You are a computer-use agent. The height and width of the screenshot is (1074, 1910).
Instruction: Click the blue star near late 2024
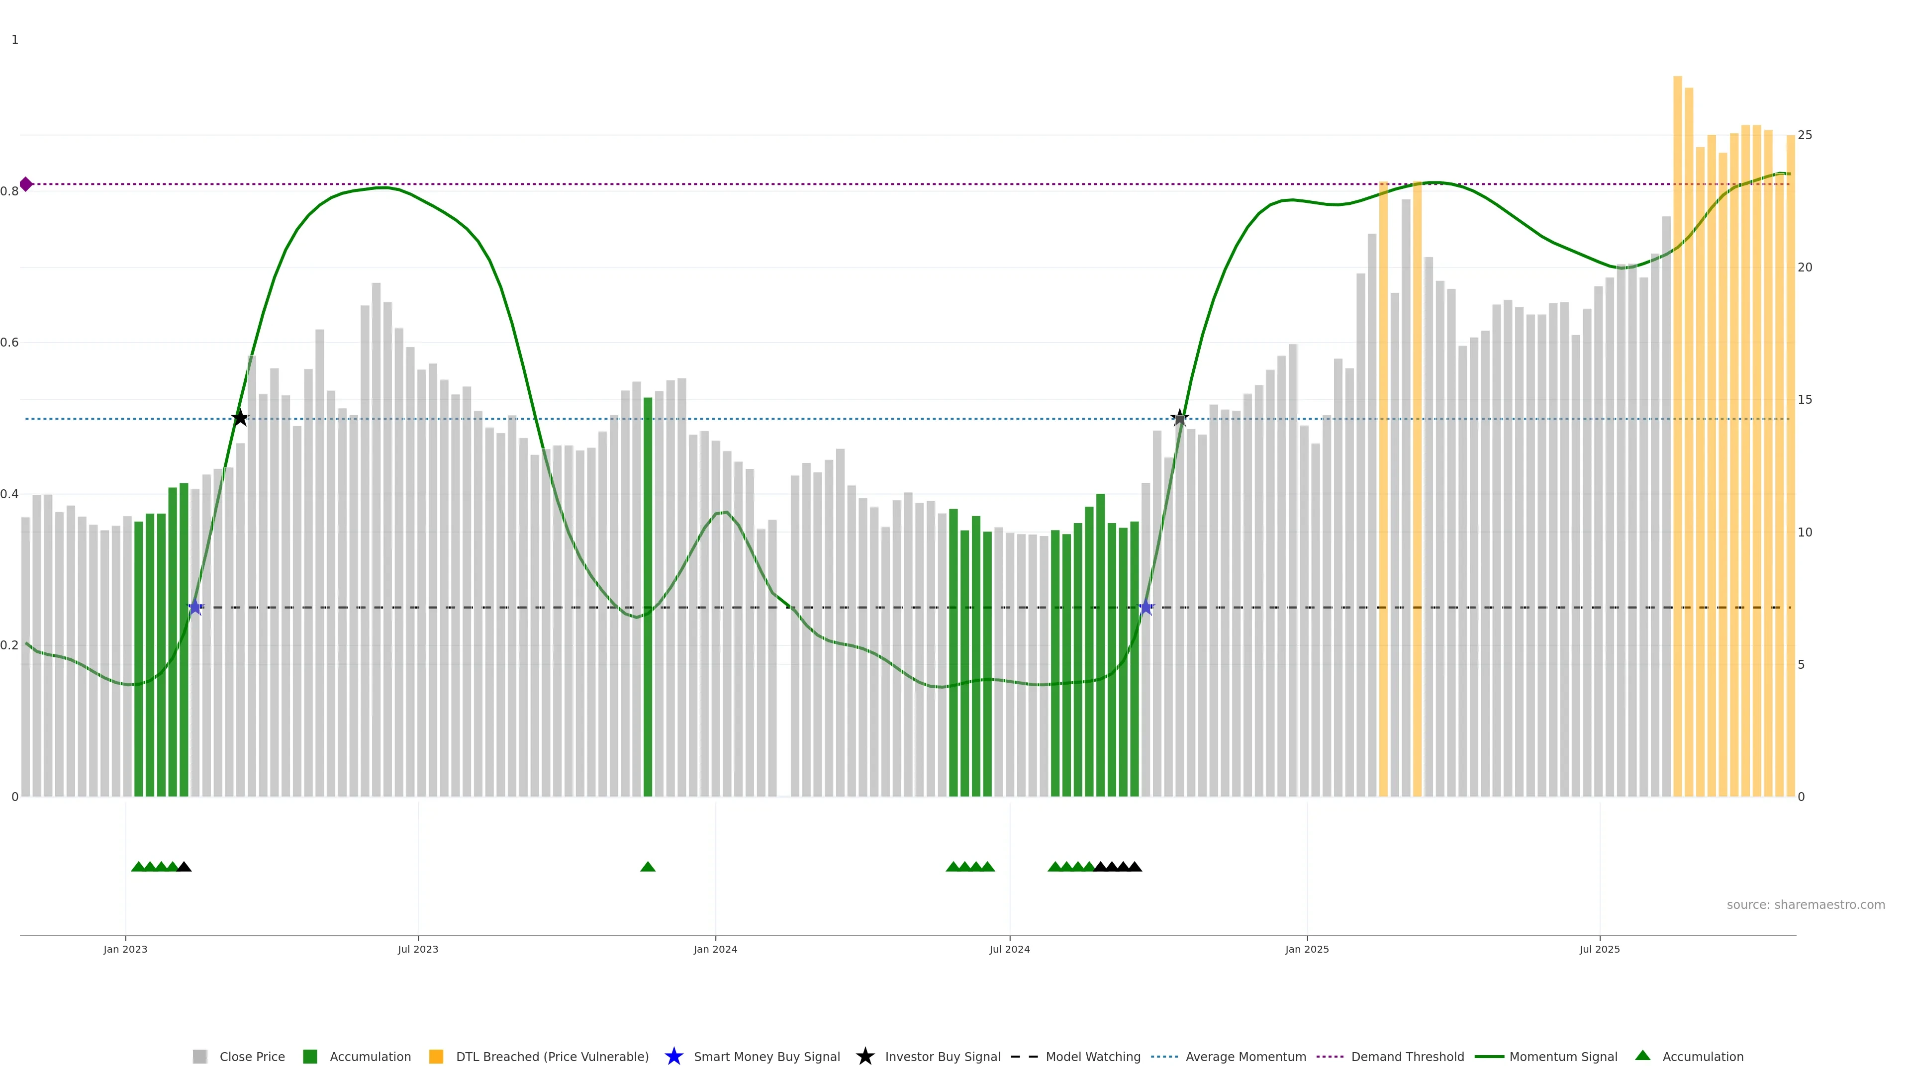click(x=1146, y=607)
